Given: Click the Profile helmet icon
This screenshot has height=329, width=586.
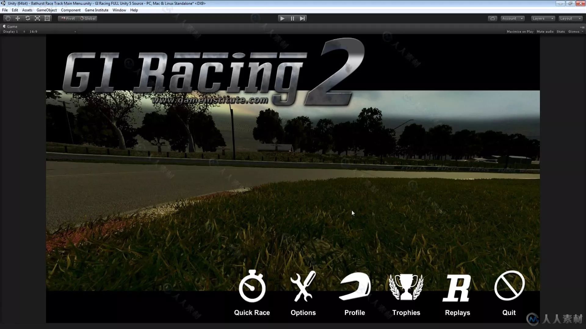Looking at the screenshot, I should click(355, 286).
